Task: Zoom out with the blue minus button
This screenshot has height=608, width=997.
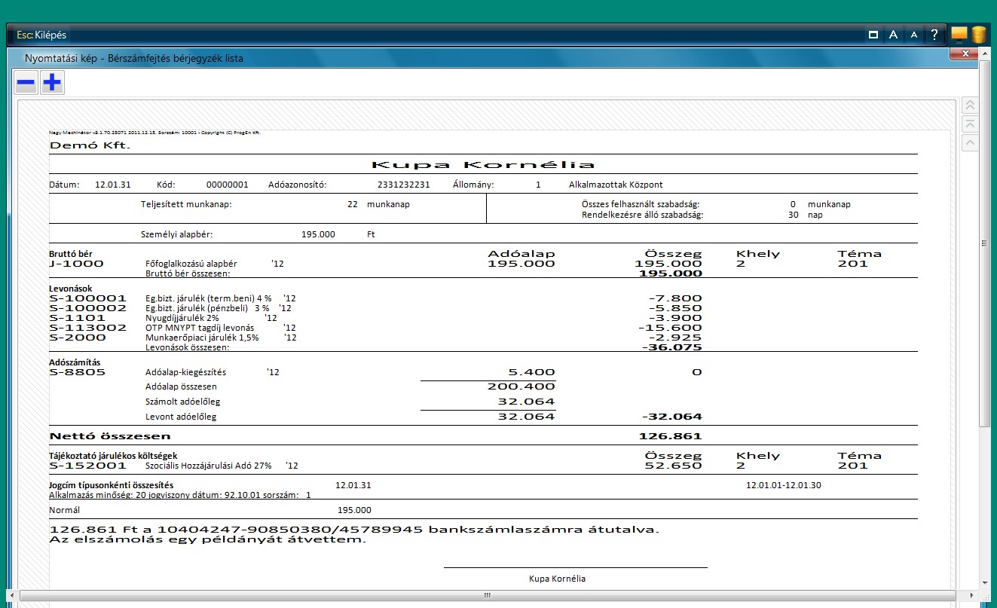Action: 26,83
